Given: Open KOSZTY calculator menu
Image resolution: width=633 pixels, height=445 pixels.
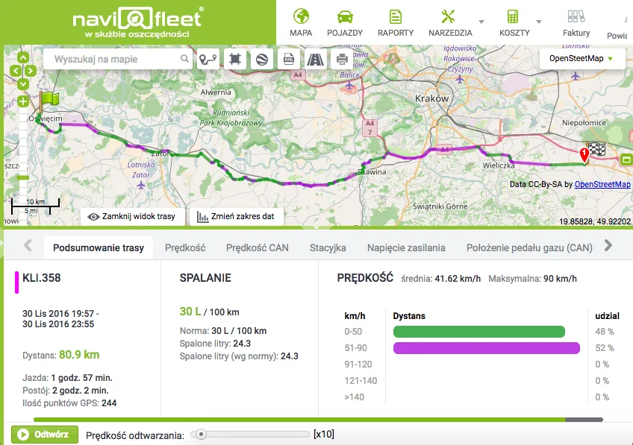Looking at the screenshot, I should [514, 23].
